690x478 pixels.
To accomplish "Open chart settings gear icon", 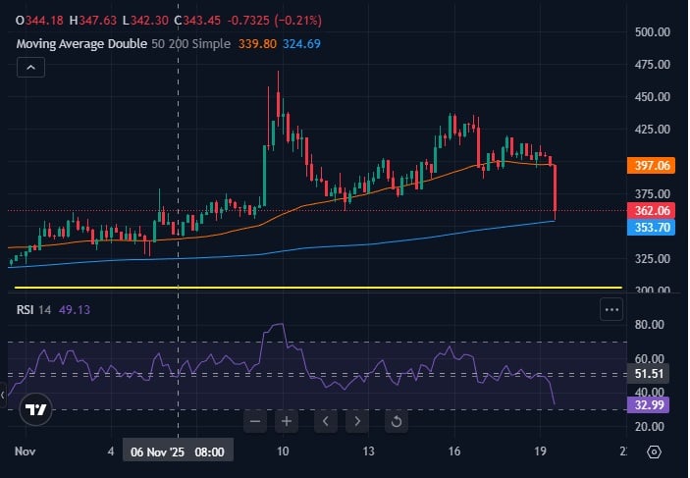I will point(655,452).
